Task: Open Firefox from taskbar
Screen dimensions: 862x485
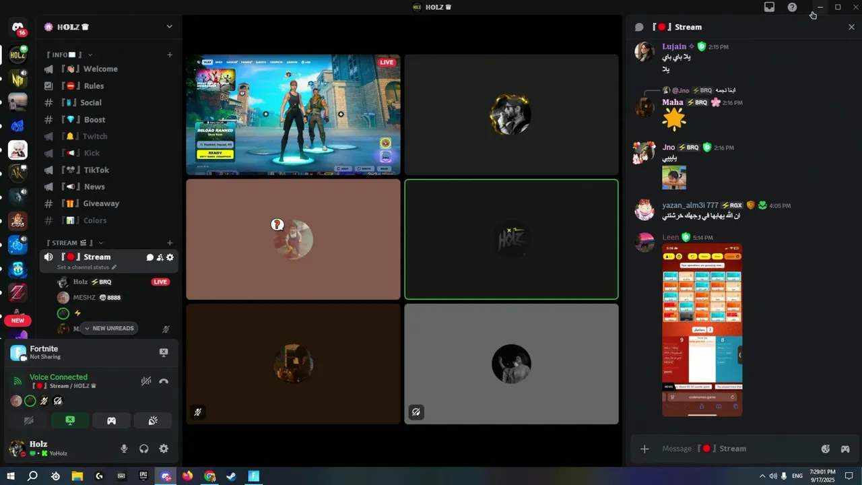Action: (x=187, y=476)
